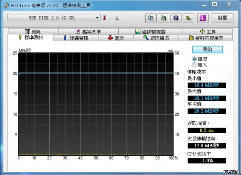Screen dimensions: 241x175
Task: Switch to the 健康 tab
Action: (x=116, y=38)
